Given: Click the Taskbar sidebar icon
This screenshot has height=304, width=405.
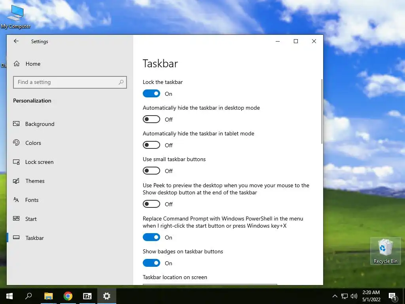Looking at the screenshot, I should [x=16, y=237].
